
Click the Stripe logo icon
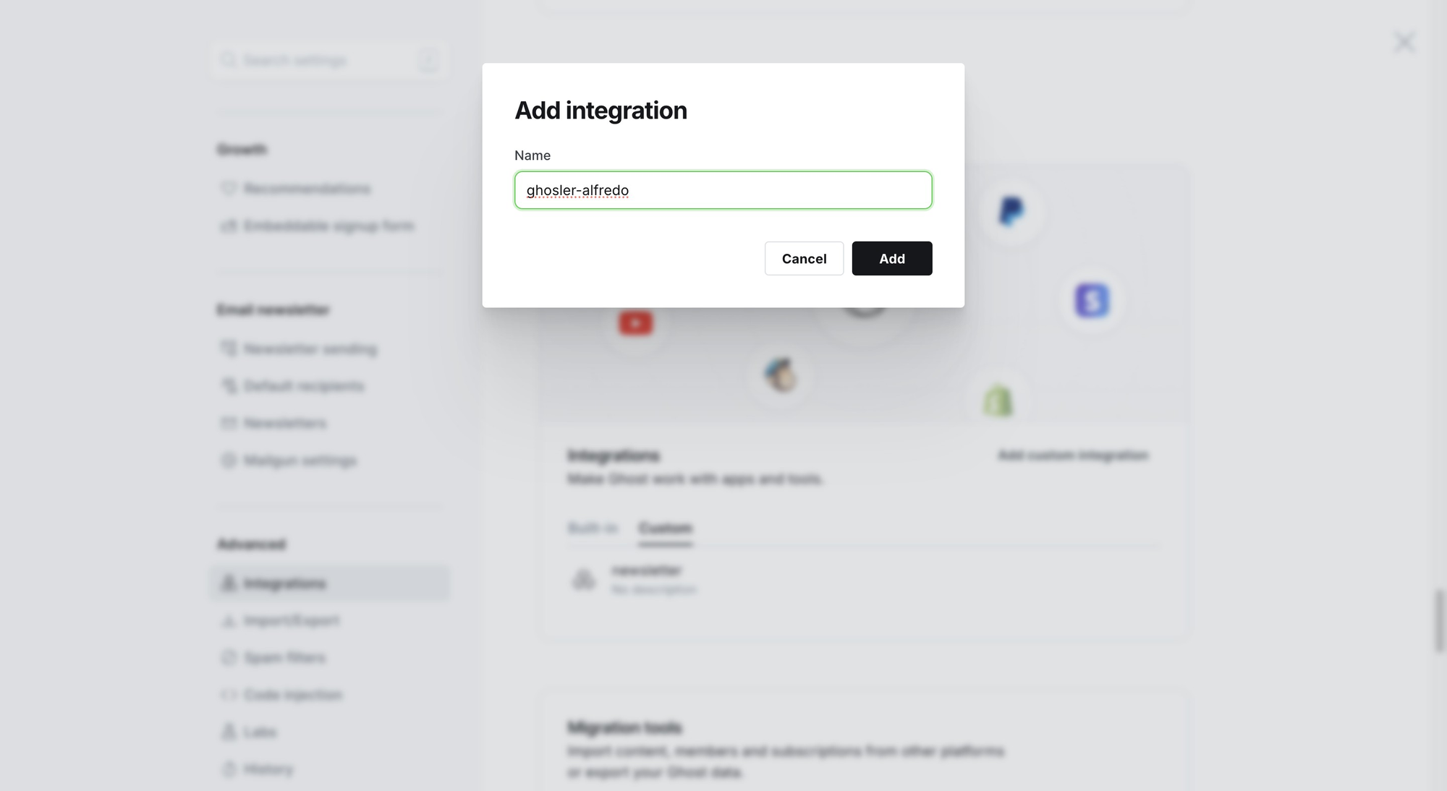coord(1092,300)
